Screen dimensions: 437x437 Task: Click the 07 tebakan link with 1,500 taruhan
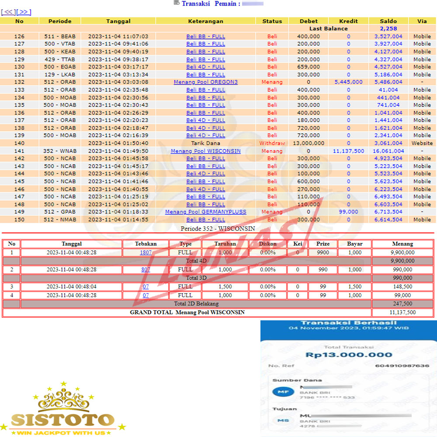146,287
